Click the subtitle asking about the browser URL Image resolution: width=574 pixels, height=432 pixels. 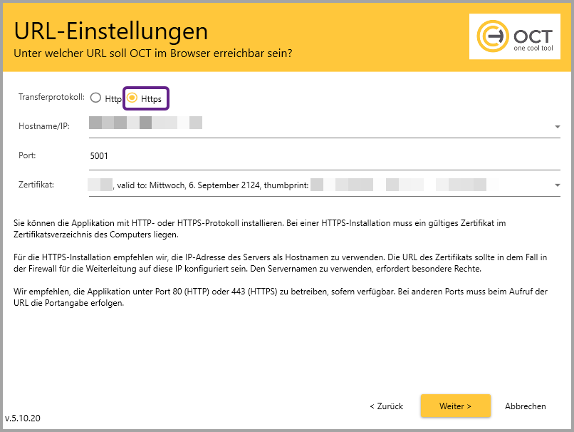[x=153, y=53]
